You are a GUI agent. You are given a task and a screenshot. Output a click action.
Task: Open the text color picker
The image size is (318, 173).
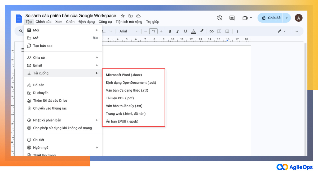pos(193,31)
